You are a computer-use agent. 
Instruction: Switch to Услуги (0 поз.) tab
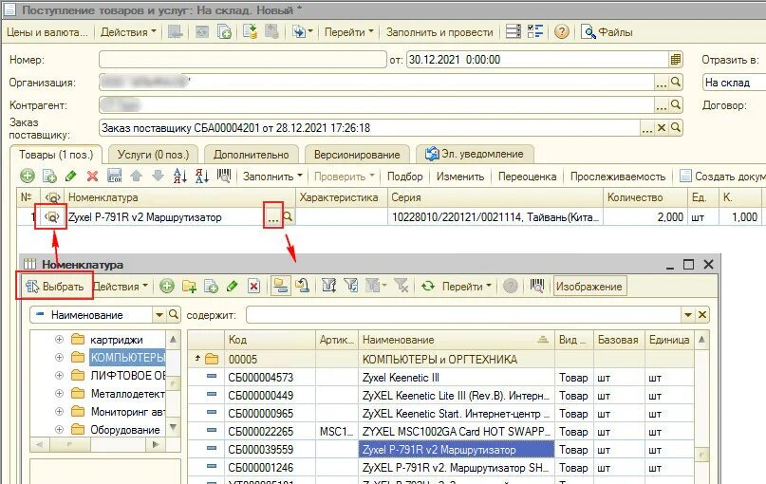pyautogui.click(x=153, y=155)
